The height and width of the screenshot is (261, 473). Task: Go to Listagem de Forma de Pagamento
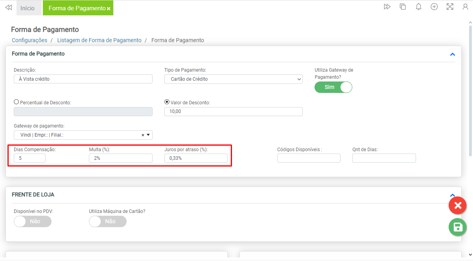click(x=99, y=40)
